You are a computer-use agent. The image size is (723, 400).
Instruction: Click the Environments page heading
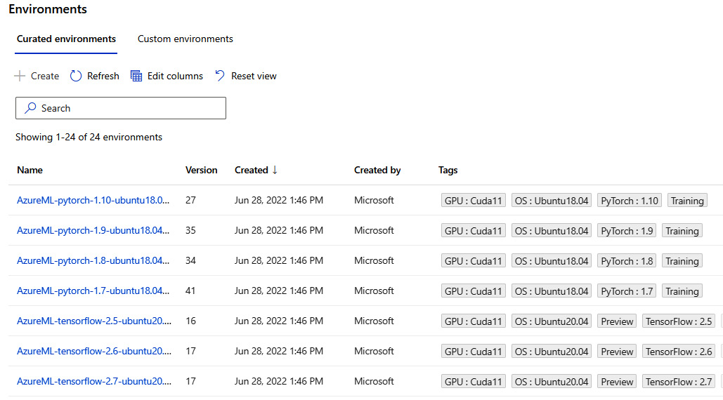48,9
